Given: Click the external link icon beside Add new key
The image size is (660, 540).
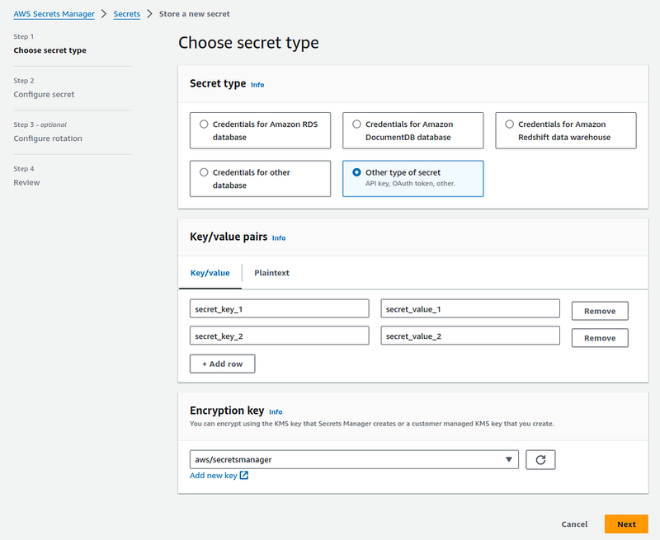Looking at the screenshot, I should click(x=244, y=475).
